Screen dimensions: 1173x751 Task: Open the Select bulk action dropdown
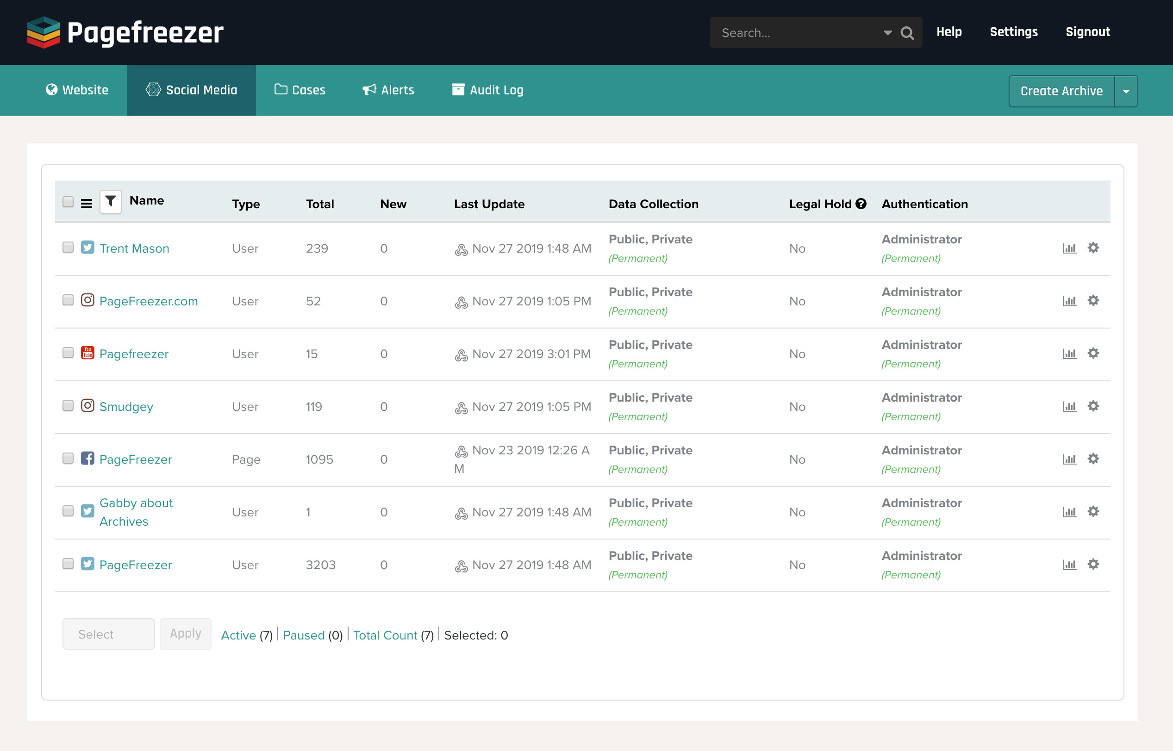pyautogui.click(x=109, y=634)
